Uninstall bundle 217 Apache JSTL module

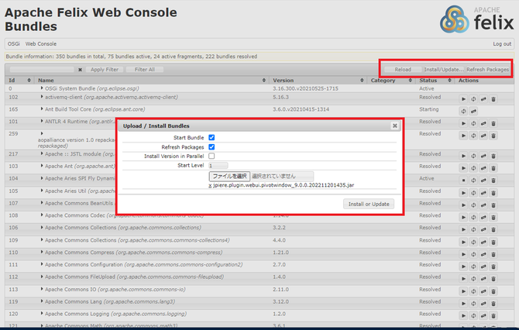(493, 156)
